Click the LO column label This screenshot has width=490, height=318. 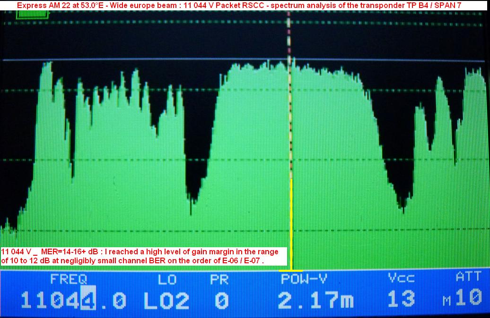point(167,279)
